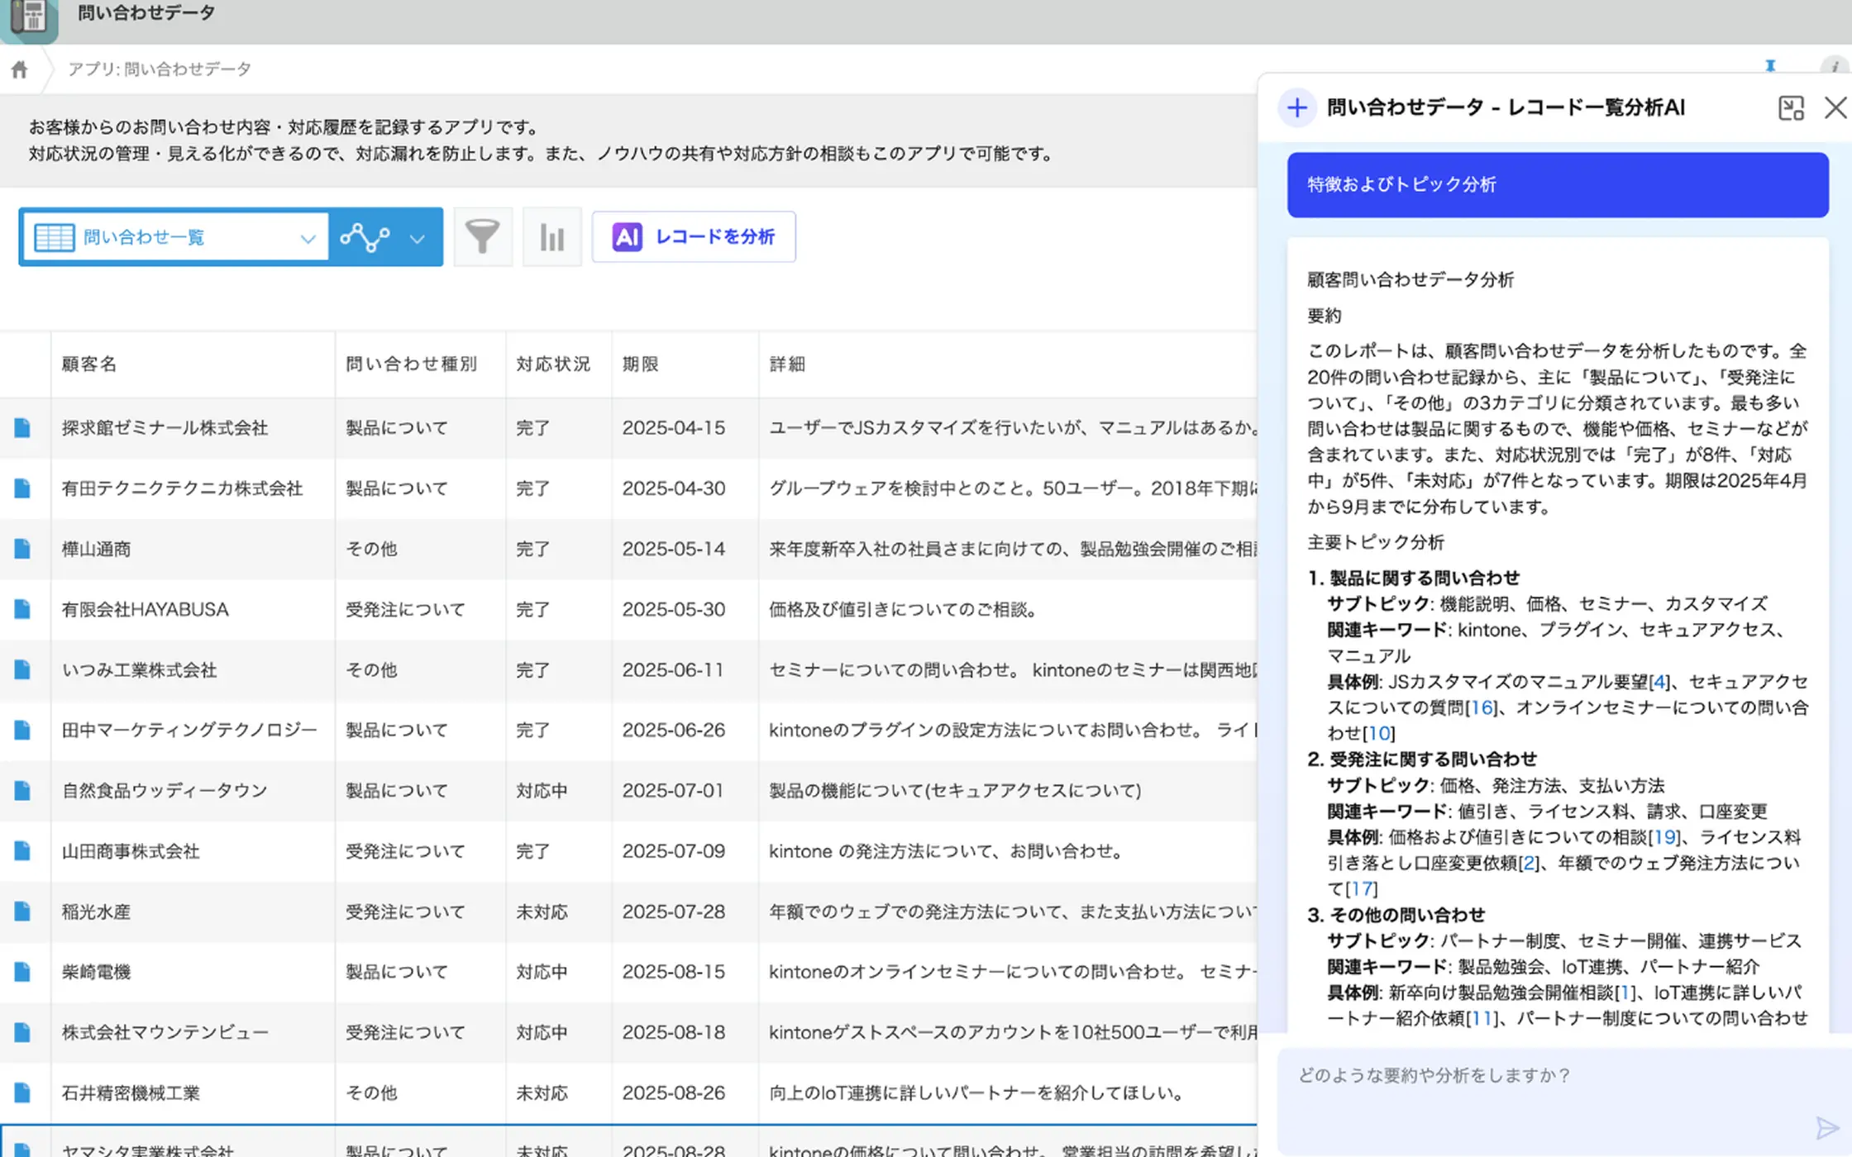Click the graph view icon

[x=365, y=238]
